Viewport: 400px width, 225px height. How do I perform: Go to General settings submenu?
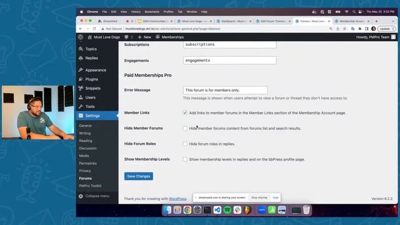point(86,126)
